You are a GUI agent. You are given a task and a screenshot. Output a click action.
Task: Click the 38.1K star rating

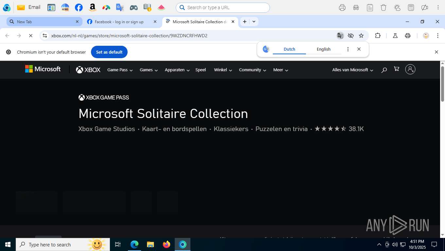pos(339,129)
